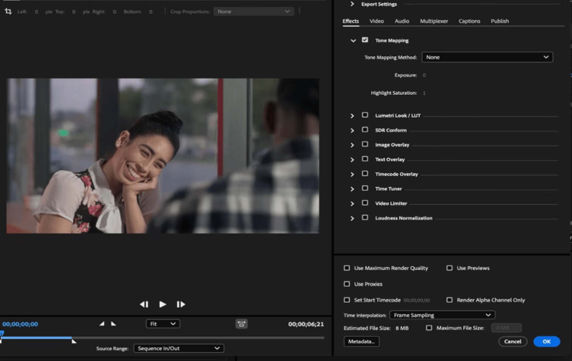Screen dimensions: 572x361
Task: Click the crop Bottom value field
Action: 151,11
